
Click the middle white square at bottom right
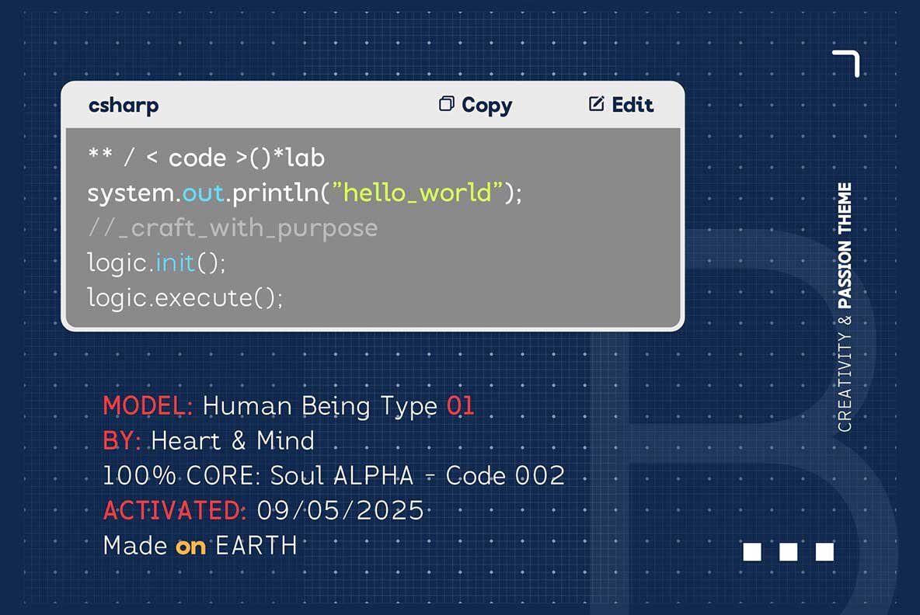pyautogui.click(x=788, y=551)
